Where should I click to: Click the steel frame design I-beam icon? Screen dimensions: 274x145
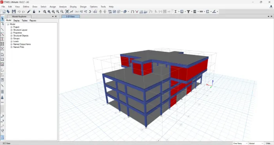175,11
